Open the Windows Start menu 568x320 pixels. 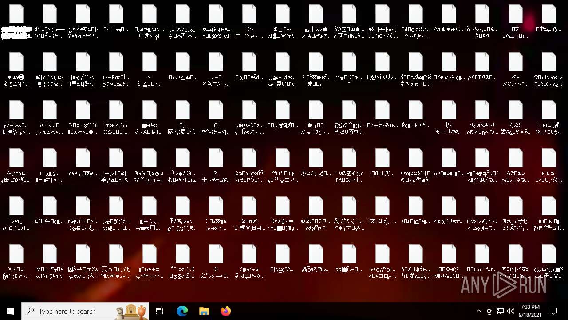point(11,311)
